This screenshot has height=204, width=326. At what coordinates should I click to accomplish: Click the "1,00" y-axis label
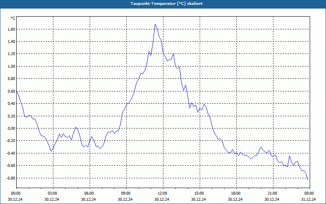[12, 66]
